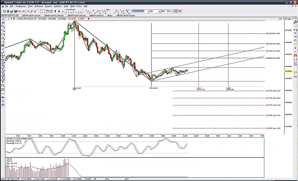Switch to GBPJPY 60 min chart tab

click(x=77, y=16)
